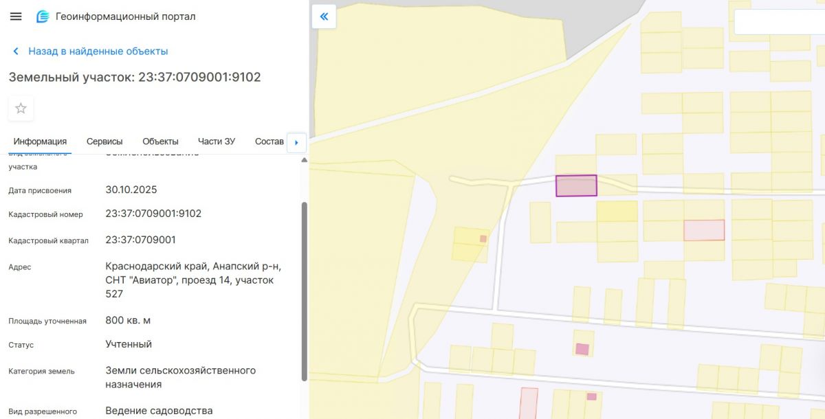Click the info panel scrollbar up arrow
Viewport: 825px width, 419px height.
[305, 160]
